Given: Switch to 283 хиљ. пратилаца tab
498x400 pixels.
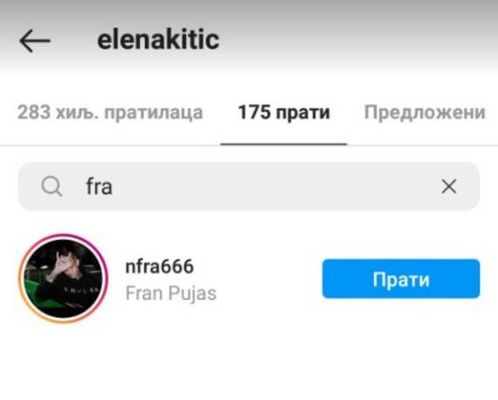Looking at the screenshot, I should pos(110,113).
